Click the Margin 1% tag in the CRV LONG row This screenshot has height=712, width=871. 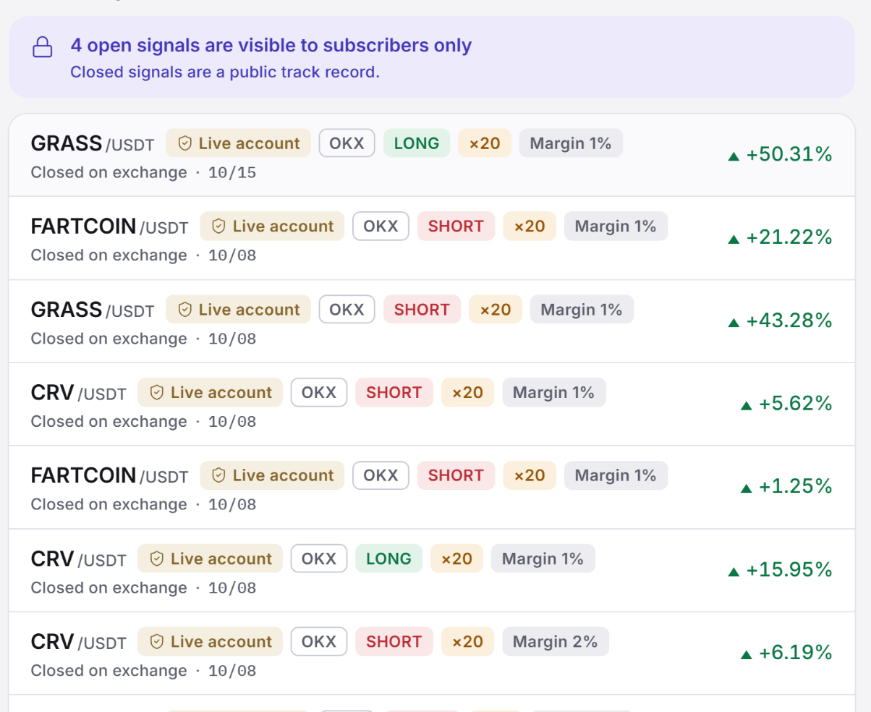(543, 559)
